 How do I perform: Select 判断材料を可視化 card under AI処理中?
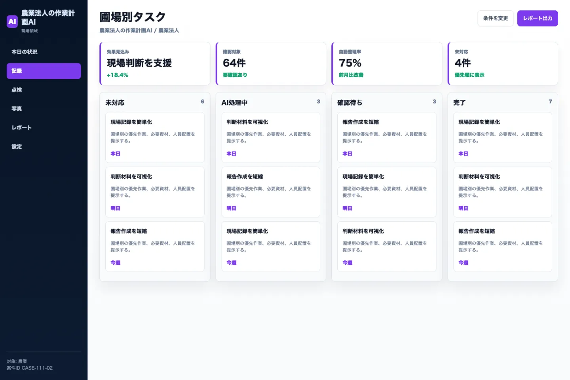point(271,137)
